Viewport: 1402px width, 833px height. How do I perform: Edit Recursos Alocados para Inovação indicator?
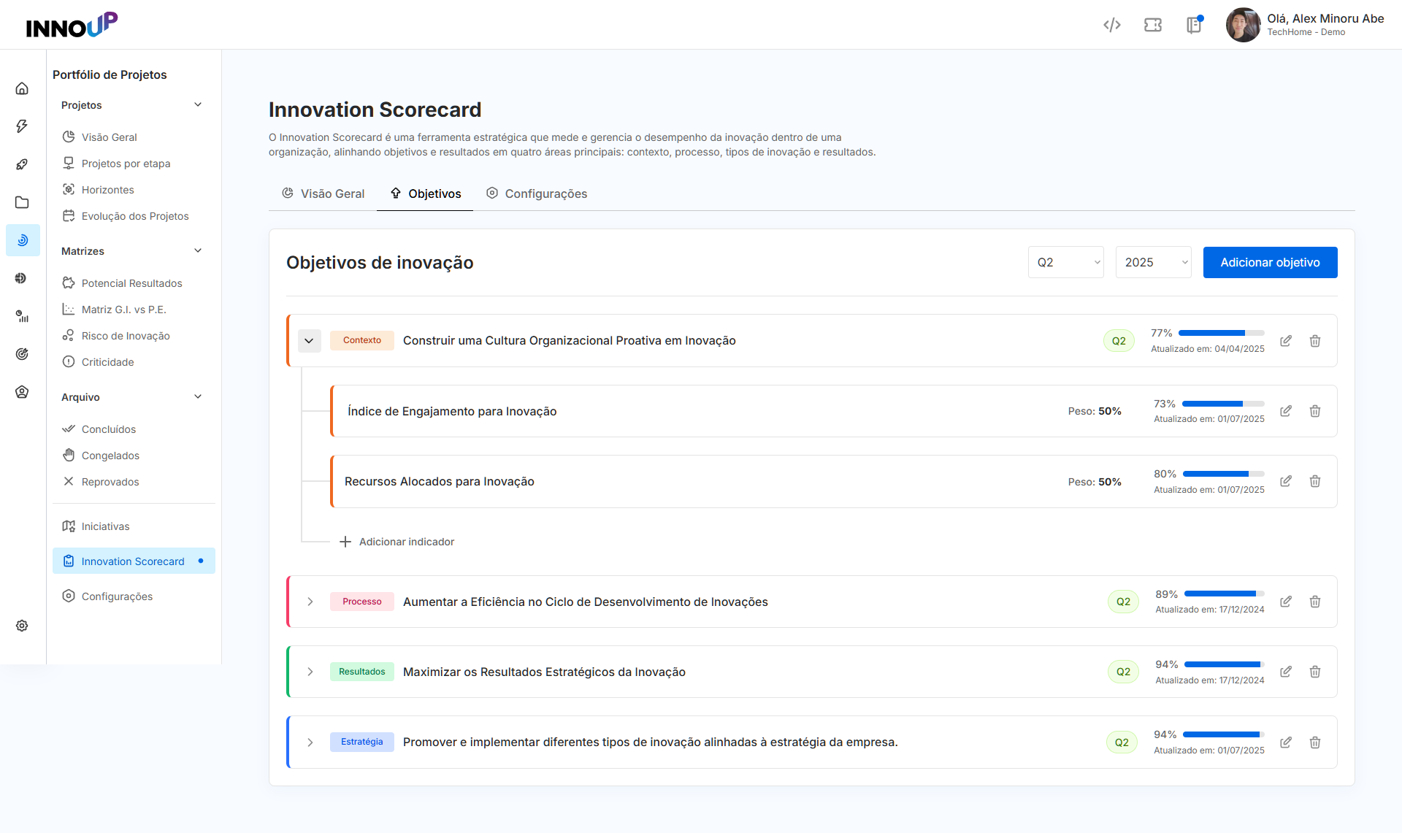click(x=1286, y=481)
